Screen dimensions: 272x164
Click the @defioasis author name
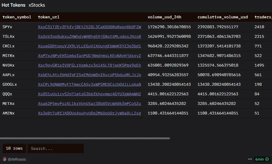tap(16, 159)
